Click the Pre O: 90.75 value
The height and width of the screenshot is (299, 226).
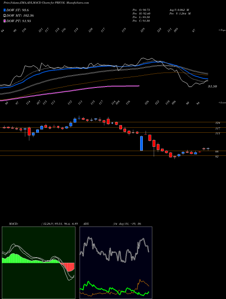click(141, 10)
